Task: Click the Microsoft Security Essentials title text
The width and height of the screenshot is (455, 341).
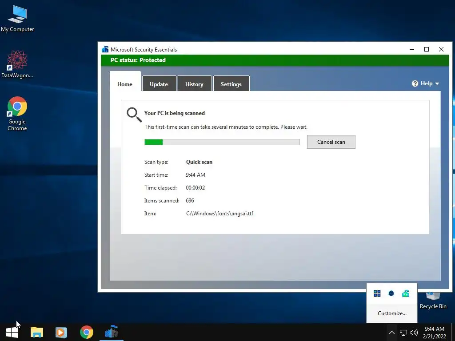Action: tap(144, 50)
